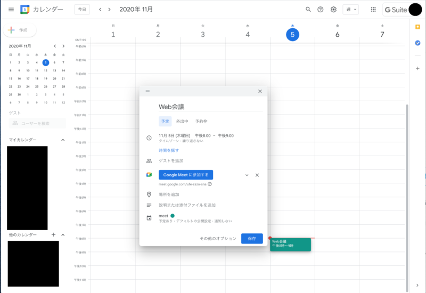Show next month in mini calendar

(63, 46)
